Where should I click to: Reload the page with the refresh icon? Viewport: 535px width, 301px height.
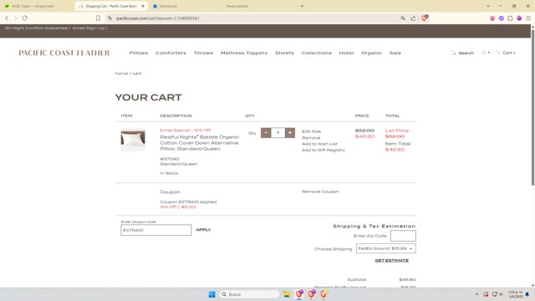[x=24, y=18]
